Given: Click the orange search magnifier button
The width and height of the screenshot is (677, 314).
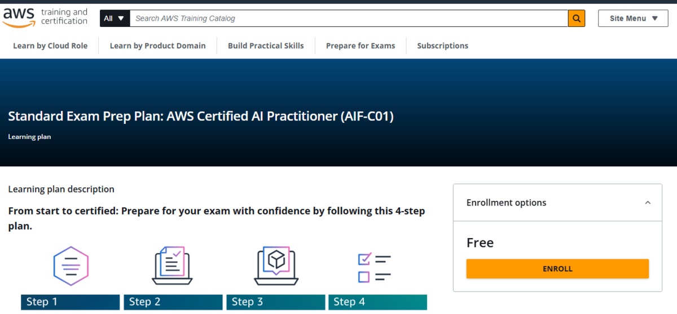Looking at the screenshot, I should (x=576, y=19).
